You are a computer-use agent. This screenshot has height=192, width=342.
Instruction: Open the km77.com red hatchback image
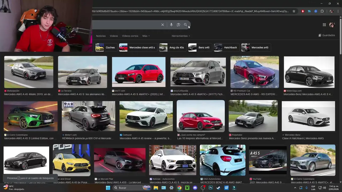pyautogui.click(x=139, y=72)
